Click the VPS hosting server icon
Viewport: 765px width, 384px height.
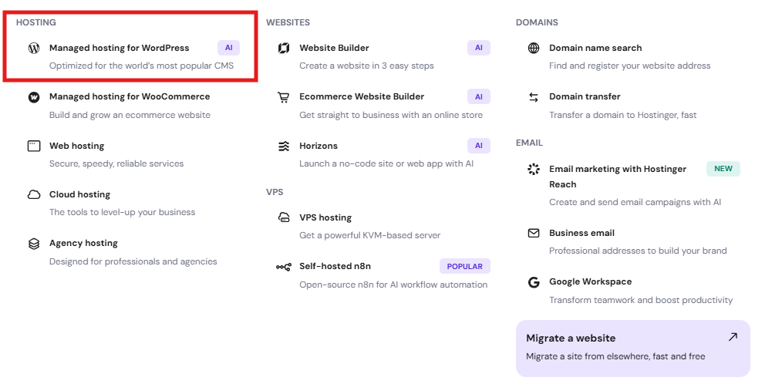coord(284,217)
